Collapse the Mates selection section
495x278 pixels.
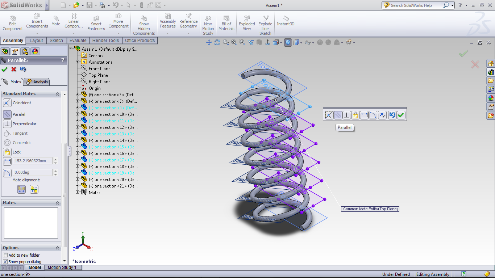57,203
